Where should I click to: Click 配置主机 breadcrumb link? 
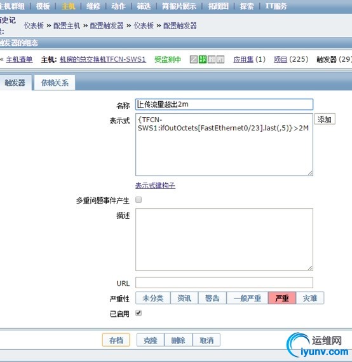point(67,25)
